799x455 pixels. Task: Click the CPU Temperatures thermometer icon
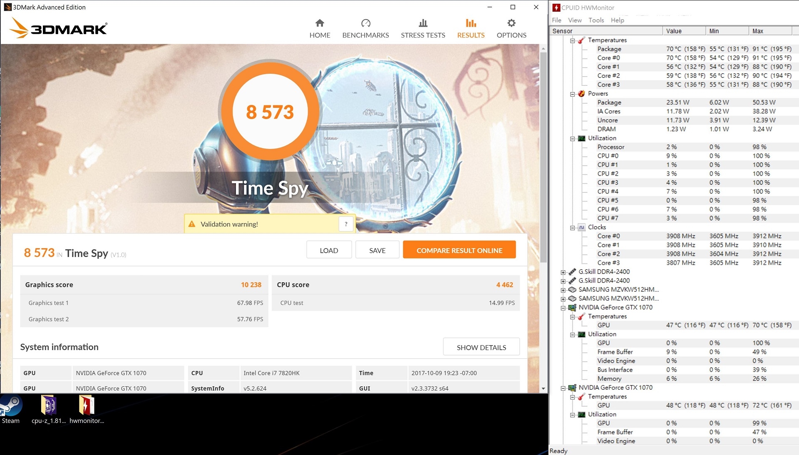click(x=581, y=40)
